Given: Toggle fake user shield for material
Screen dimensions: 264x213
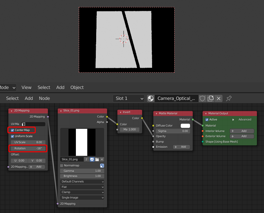Looking at the screenshot, I should [x=202, y=99].
